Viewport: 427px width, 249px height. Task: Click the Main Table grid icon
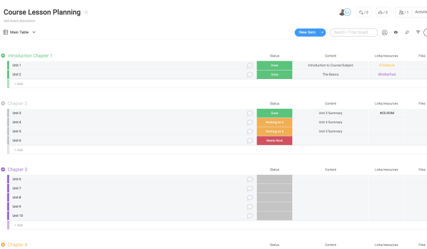point(5,32)
